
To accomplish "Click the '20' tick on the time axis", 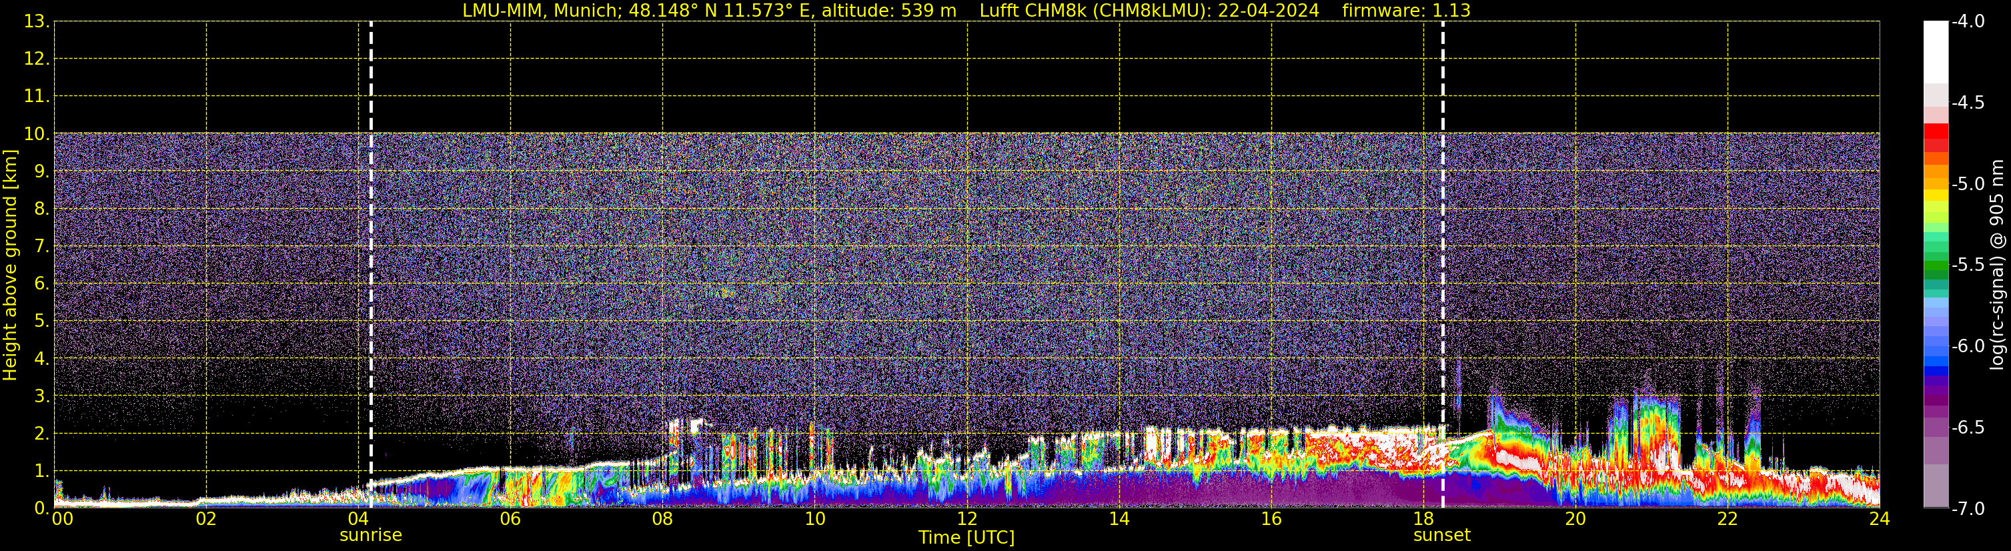I will (1575, 519).
